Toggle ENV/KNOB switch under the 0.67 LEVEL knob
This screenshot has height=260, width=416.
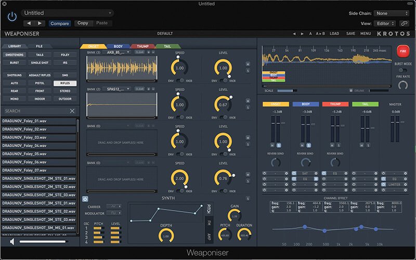pos(224,118)
